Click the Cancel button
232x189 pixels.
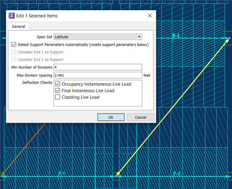click(140, 117)
